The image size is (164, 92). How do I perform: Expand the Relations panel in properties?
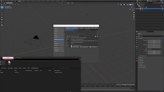click(x=141, y=57)
